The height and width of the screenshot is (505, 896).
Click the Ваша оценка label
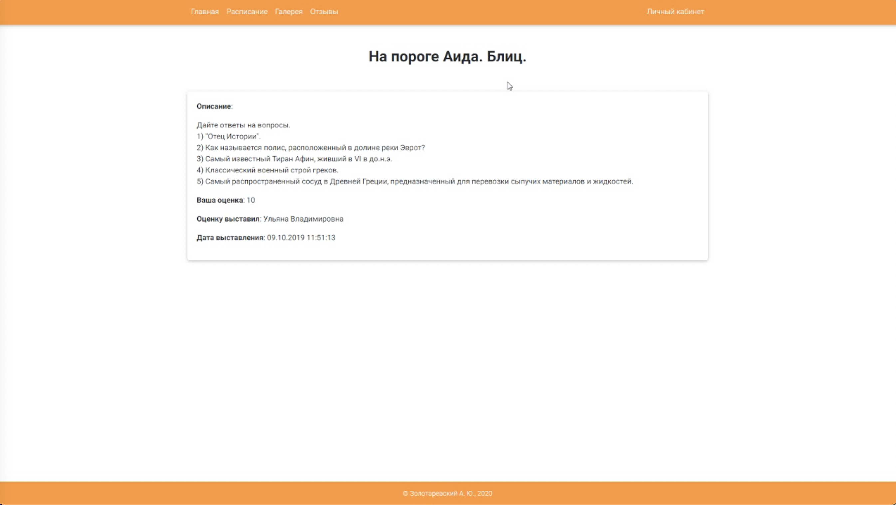220,200
